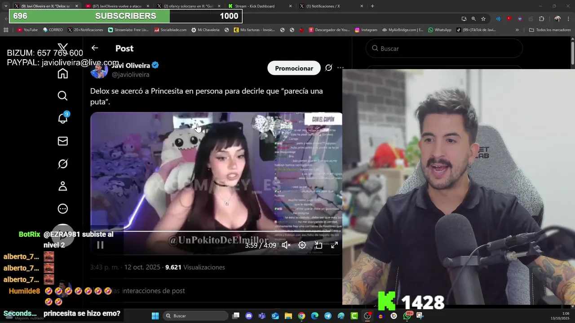Open Google Chrome from the taskbar

301,316
